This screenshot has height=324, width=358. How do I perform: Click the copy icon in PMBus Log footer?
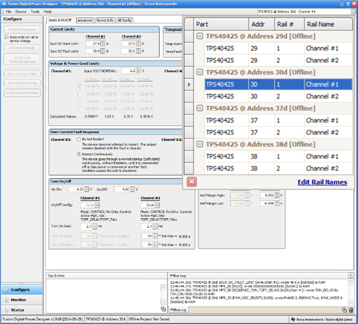pyautogui.click(x=344, y=310)
